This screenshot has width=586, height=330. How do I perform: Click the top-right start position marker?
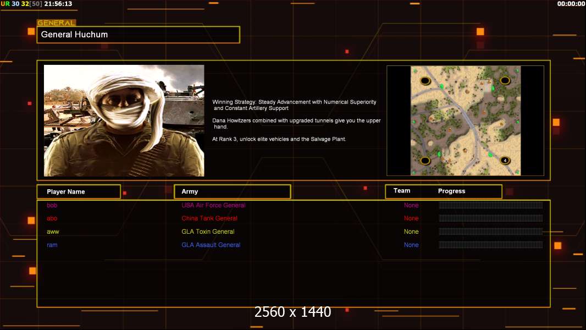point(505,81)
